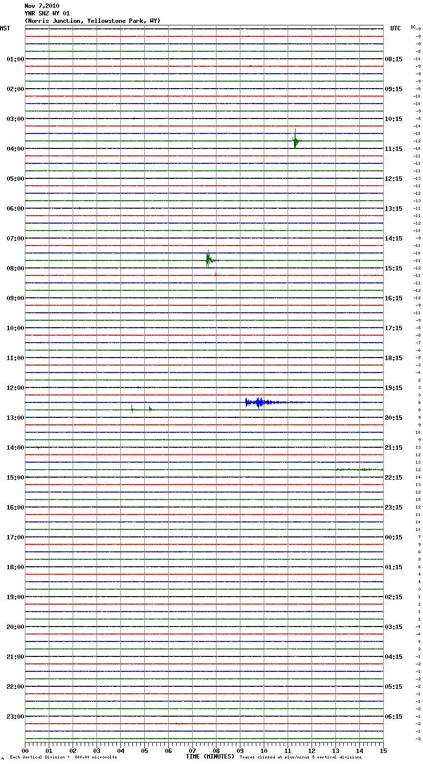Click the "Each Vertical Division = 800.00 microvolts" note
Image resolution: width=423 pixels, height=764 pixels.
click(63, 757)
